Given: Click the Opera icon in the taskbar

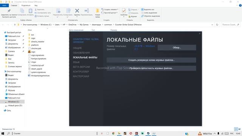Looking at the screenshot, I should coord(131,133).
